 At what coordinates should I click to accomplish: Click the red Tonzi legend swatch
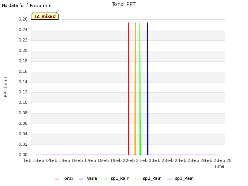[x=57, y=179]
